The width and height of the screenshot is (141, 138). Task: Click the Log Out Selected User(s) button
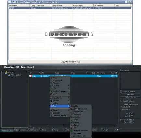pyautogui.click(x=70, y=62)
